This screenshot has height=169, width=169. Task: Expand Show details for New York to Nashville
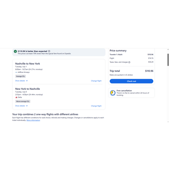tap(21, 106)
